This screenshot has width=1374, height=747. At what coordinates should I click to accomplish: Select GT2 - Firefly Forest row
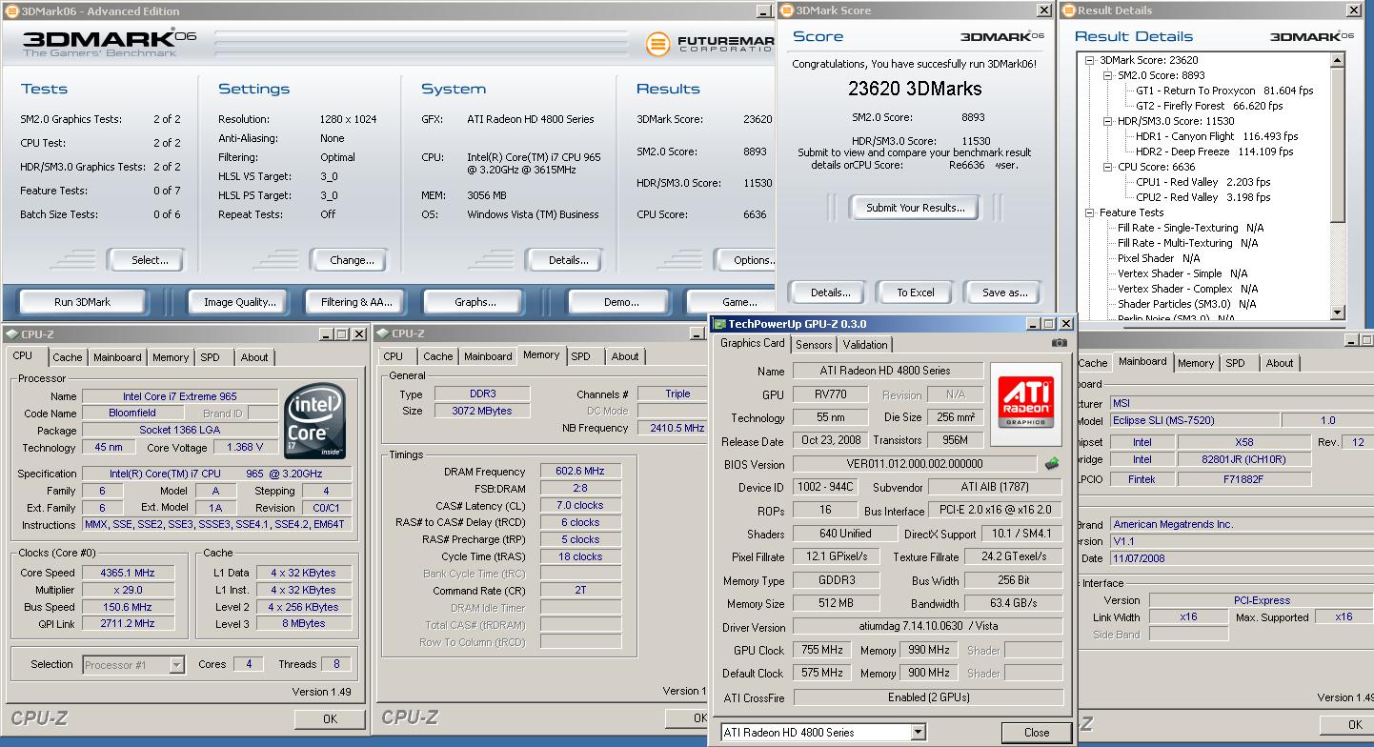click(1209, 106)
